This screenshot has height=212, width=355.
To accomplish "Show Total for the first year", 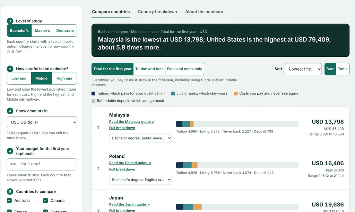I will point(113,69).
